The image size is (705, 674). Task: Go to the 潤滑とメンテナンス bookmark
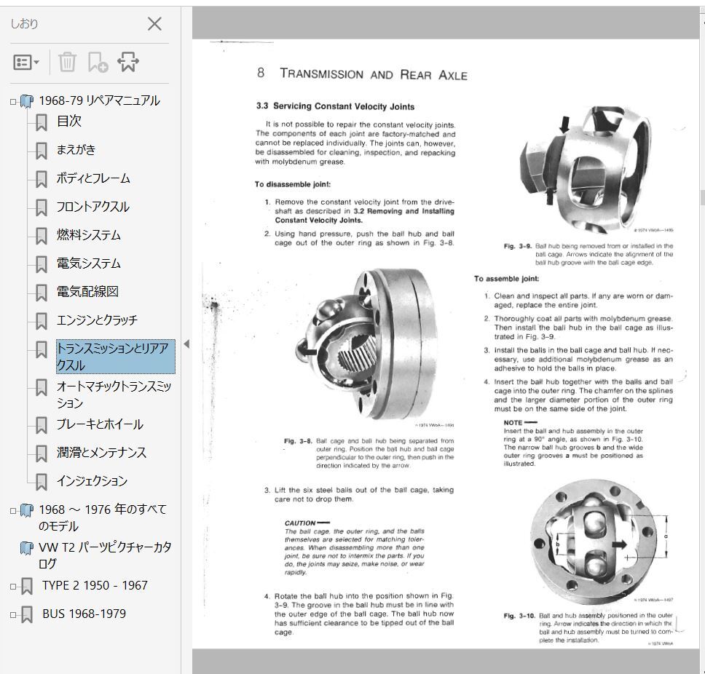click(102, 453)
